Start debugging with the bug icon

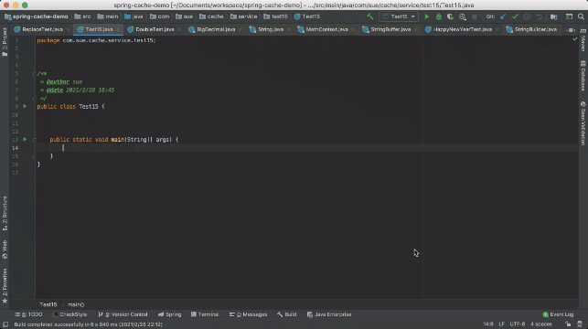[x=438, y=16]
